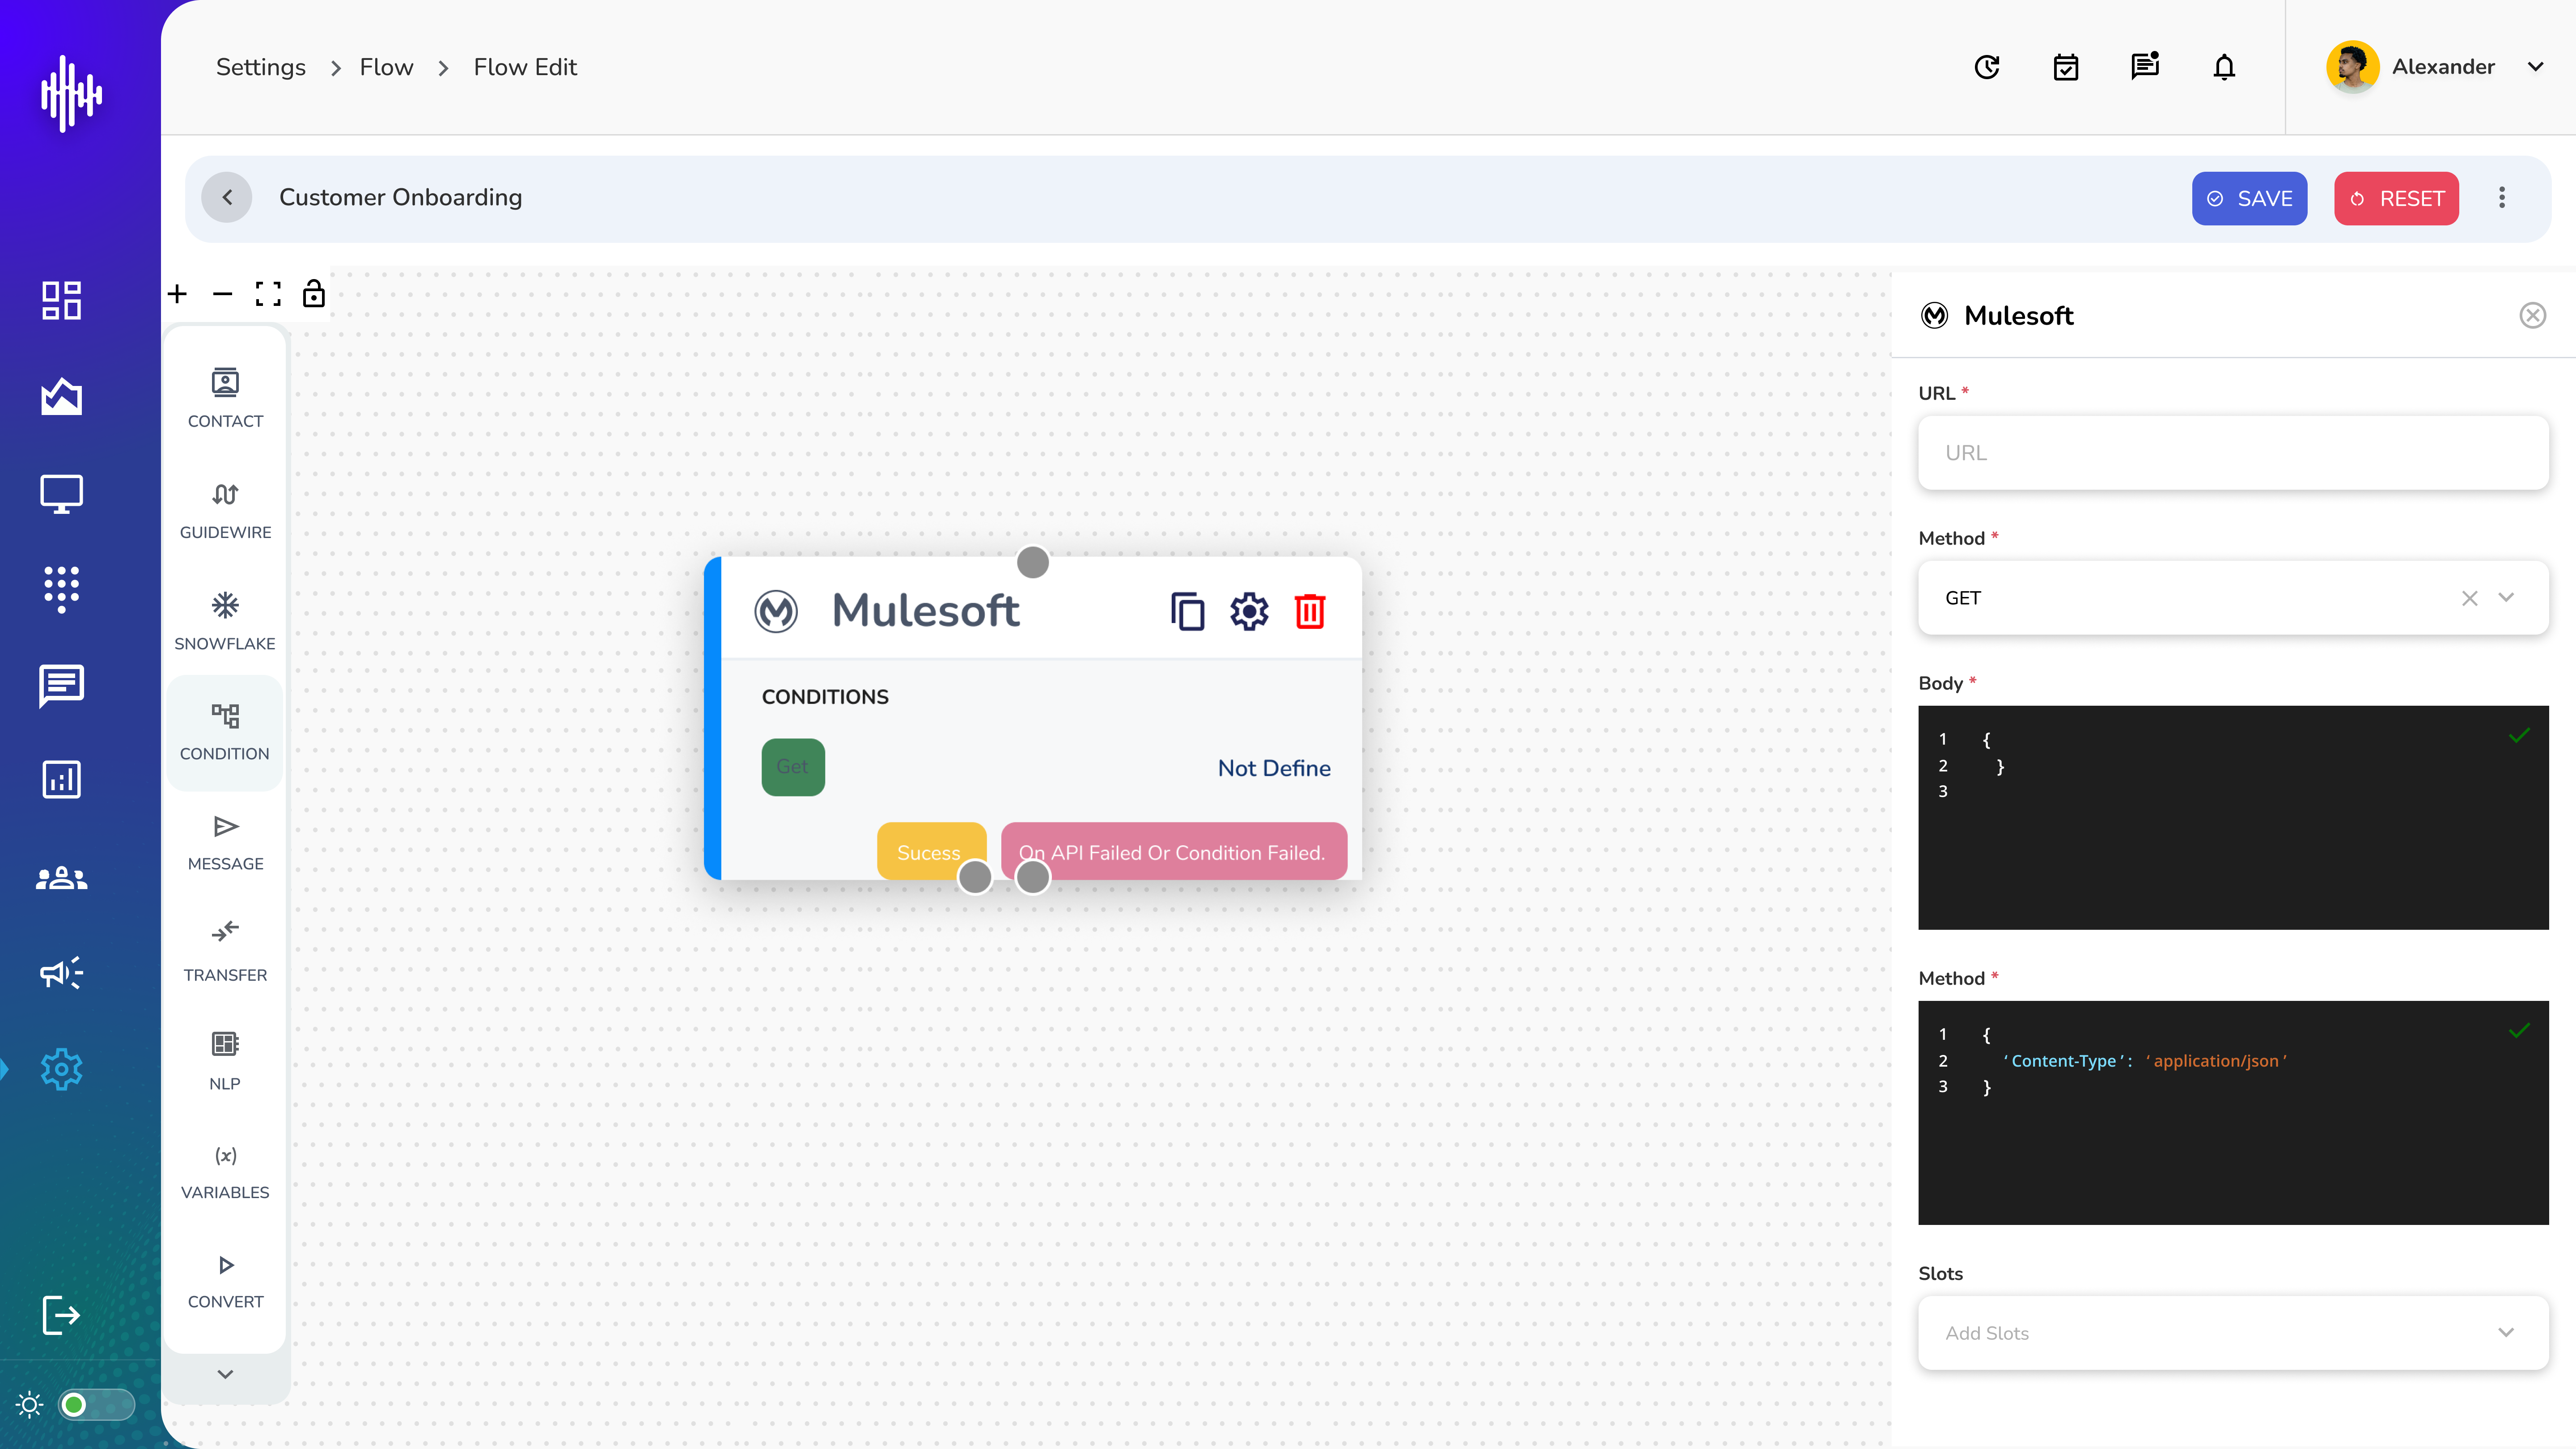Open the Add Slots dropdown
Image resolution: width=2576 pixels, height=1449 pixels.
coord(2233,1333)
